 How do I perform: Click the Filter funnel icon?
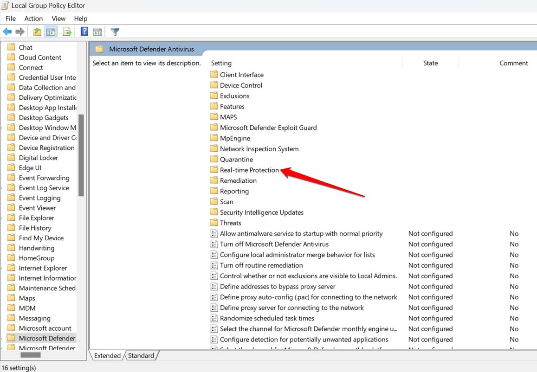tap(115, 32)
